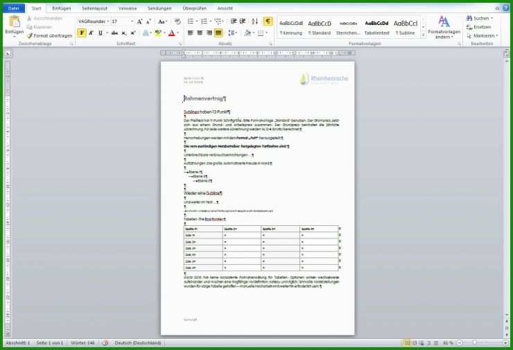This screenshot has width=513, height=350.
Task: Clear formatting with the eraser icon
Action: (177, 21)
